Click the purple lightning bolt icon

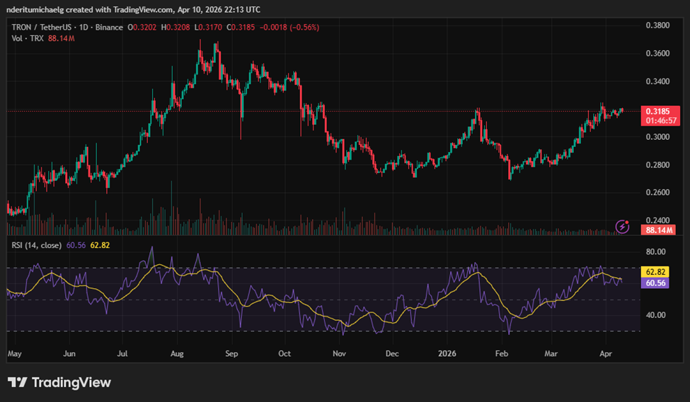[623, 226]
